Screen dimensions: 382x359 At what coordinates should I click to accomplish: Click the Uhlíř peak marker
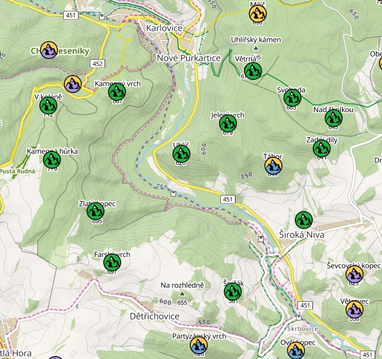181,154
